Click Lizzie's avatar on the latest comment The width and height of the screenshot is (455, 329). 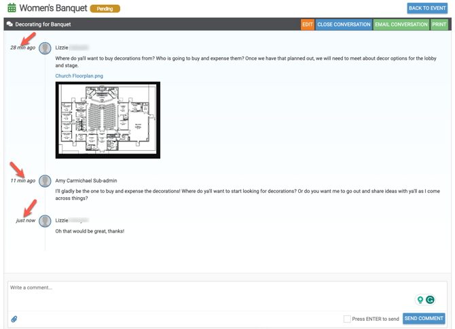click(45, 221)
